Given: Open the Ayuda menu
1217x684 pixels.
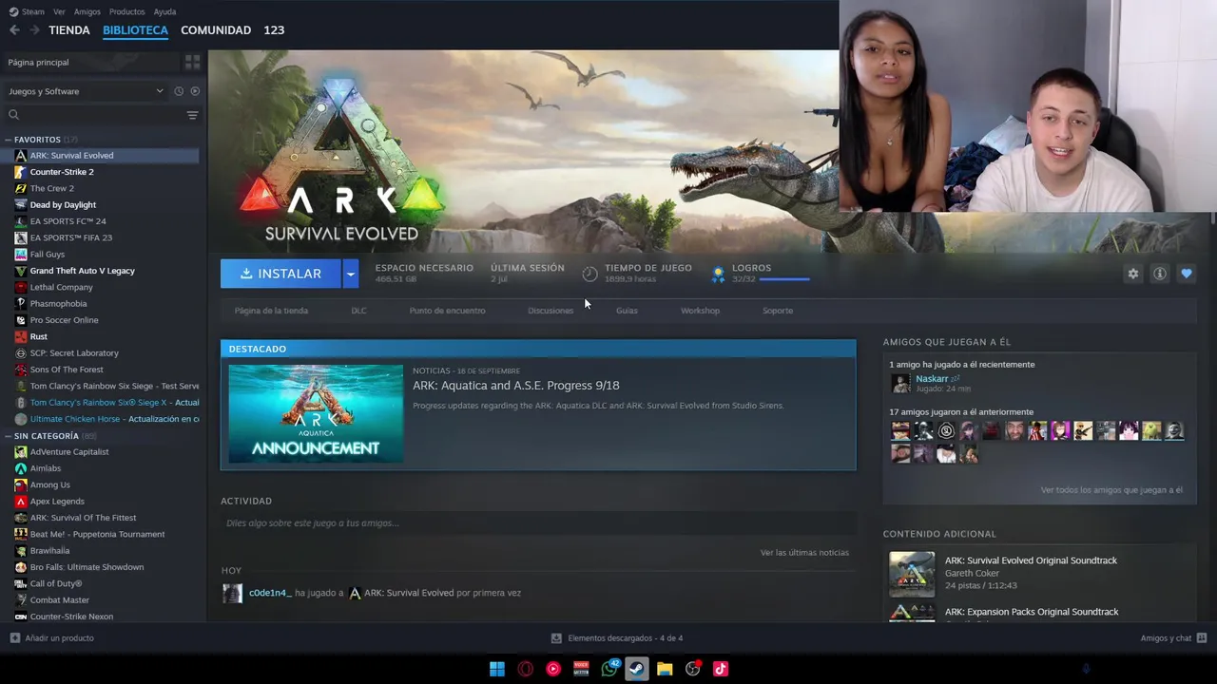Looking at the screenshot, I should (x=164, y=11).
